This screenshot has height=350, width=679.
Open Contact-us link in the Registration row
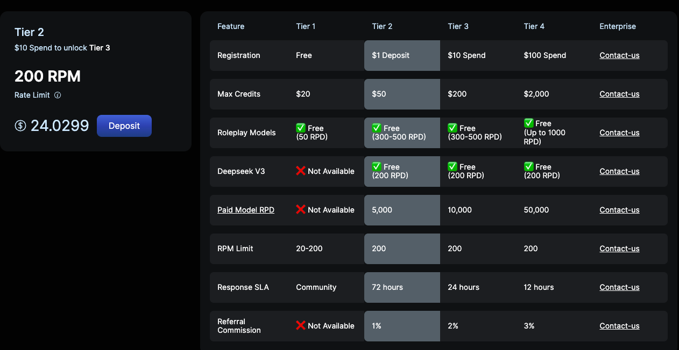(x=619, y=55)
